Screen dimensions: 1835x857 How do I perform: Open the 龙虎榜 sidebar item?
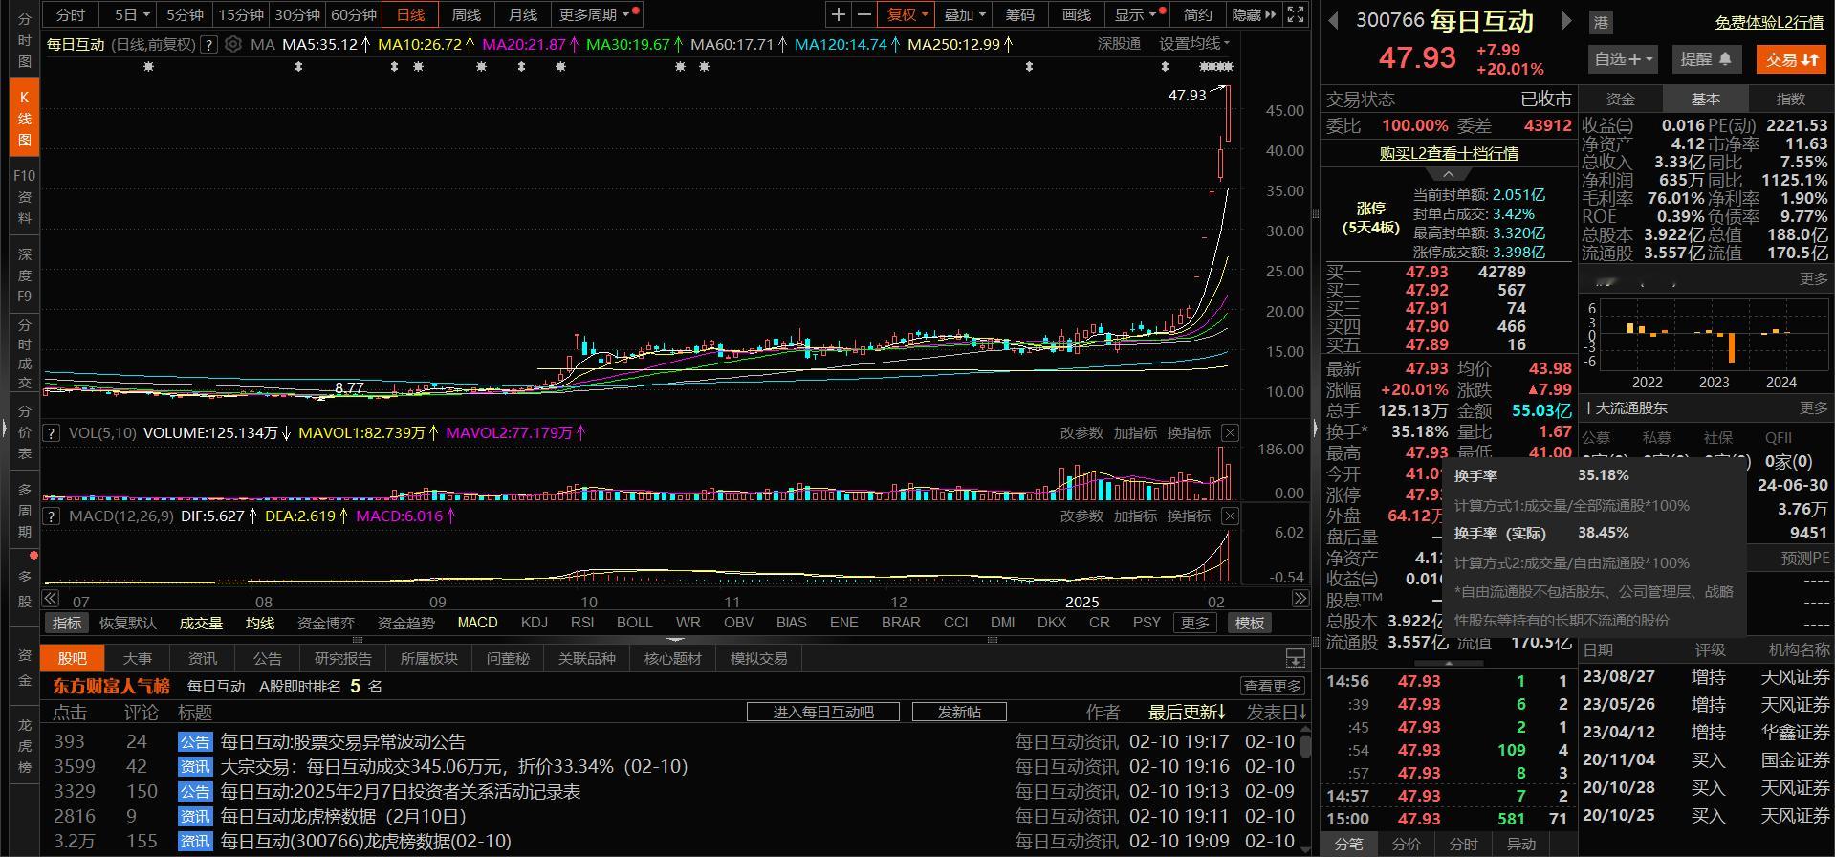[x=25, y=746]
